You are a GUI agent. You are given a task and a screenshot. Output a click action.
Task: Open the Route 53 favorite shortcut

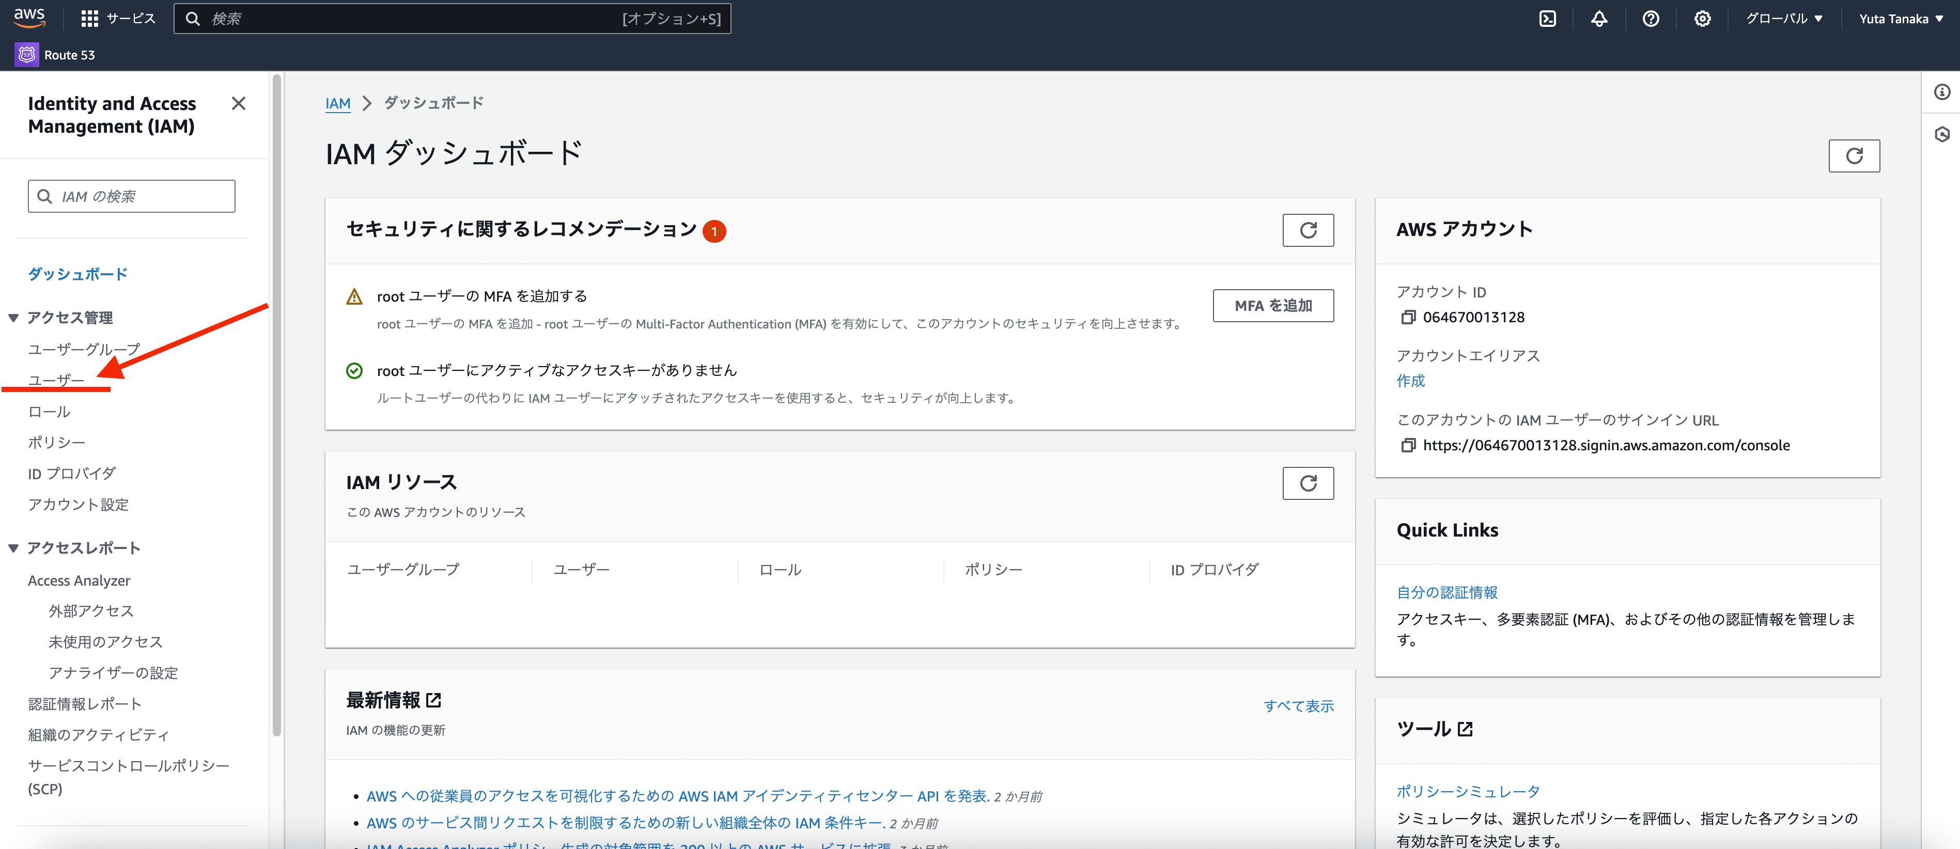pos(56,55)
